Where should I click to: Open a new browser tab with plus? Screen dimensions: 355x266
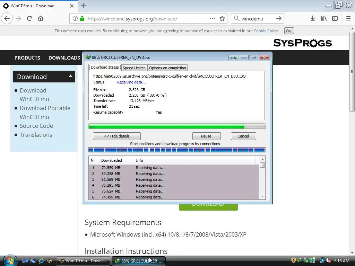point(84,6)
